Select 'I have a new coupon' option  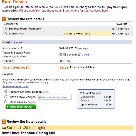coord(6,97)
